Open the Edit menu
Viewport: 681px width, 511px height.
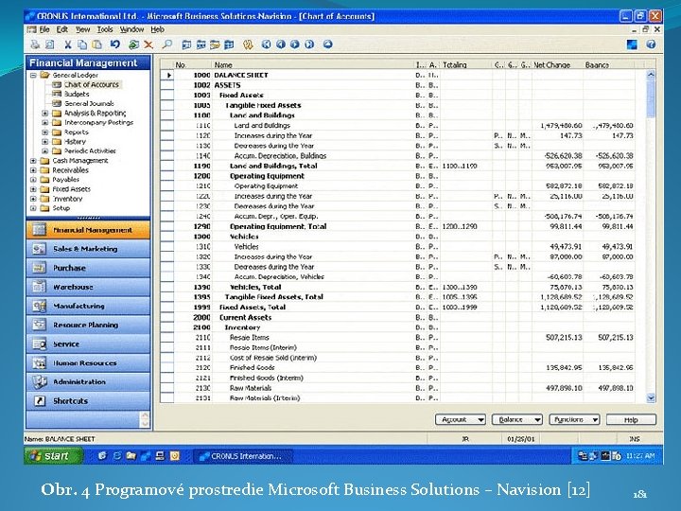(62, 29)
